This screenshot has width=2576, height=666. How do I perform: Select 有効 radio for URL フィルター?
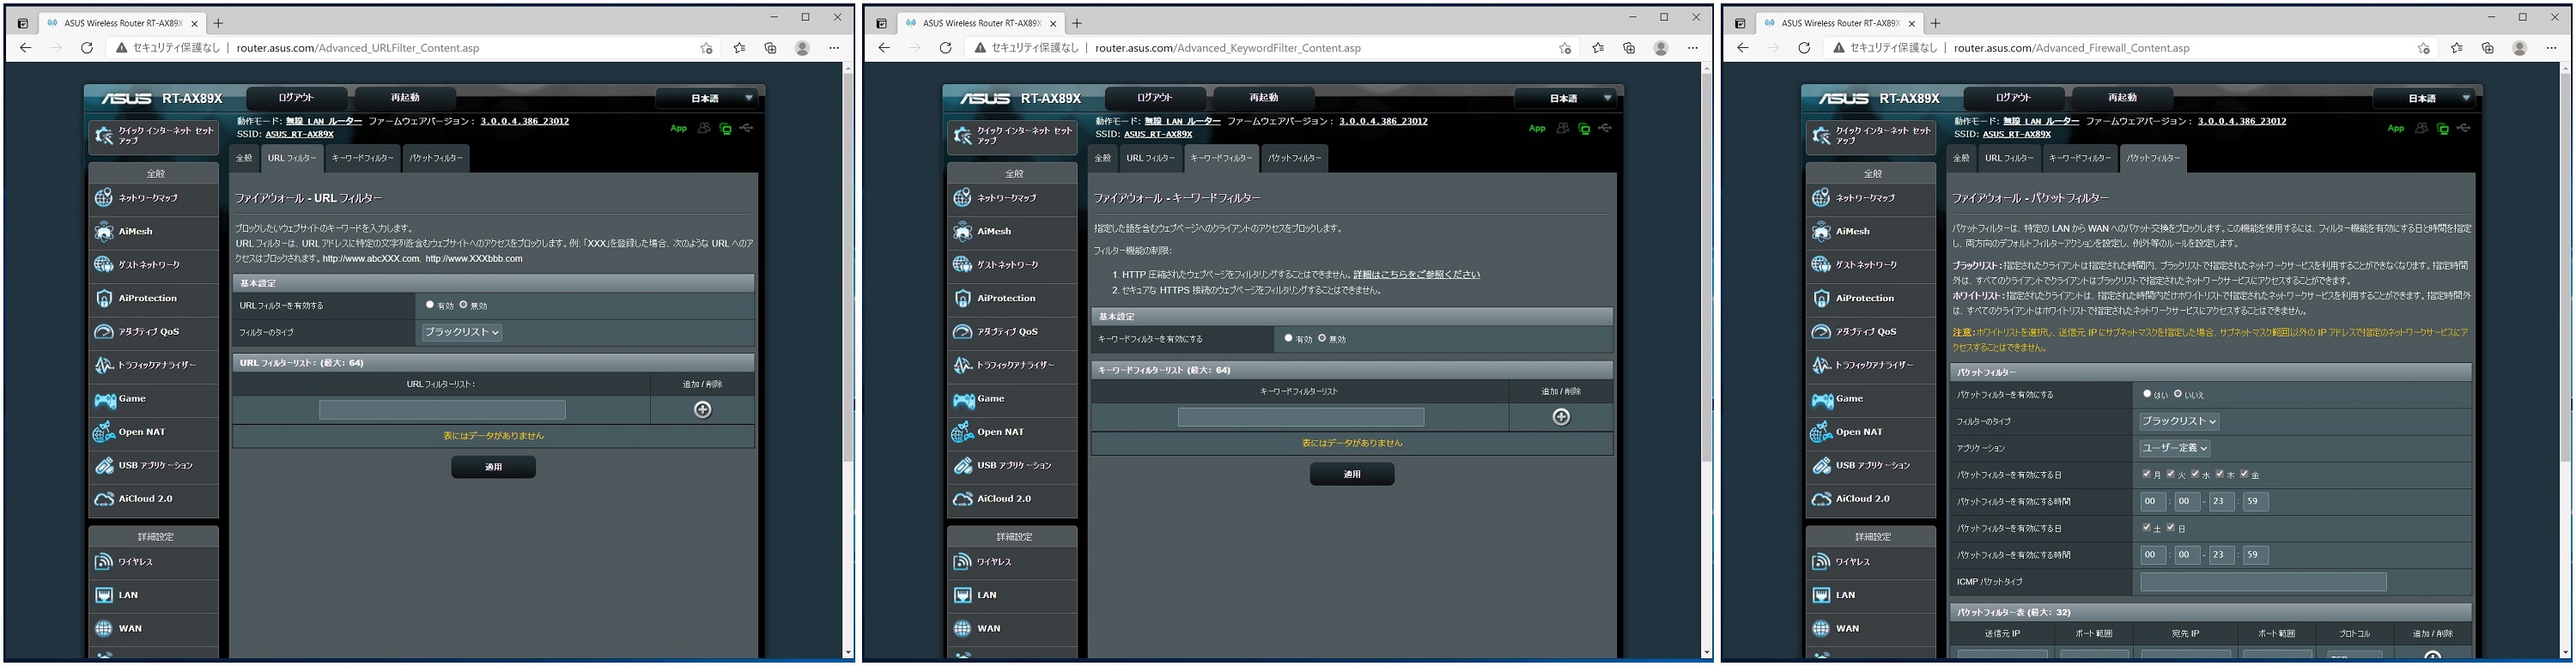coord(430,305)
